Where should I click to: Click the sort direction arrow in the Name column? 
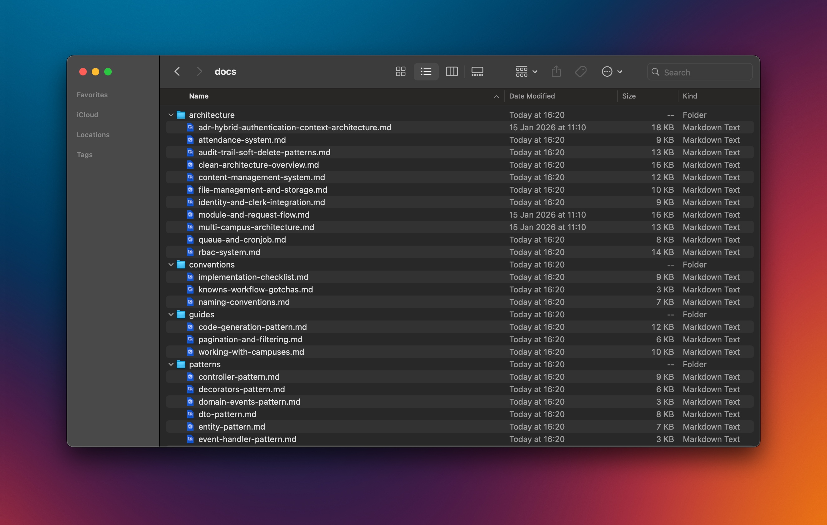496,96
